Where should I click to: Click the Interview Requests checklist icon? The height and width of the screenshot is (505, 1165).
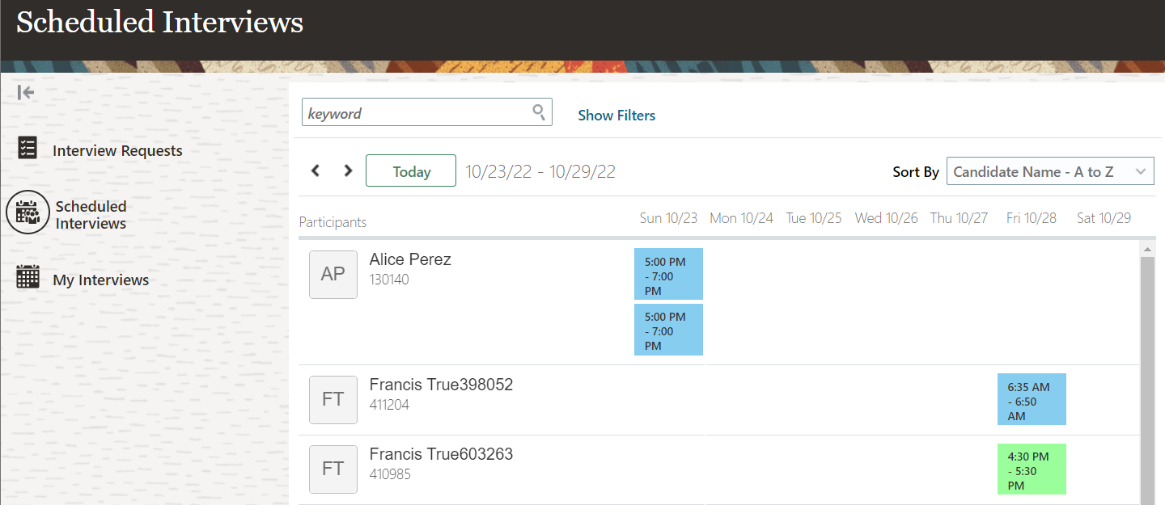coord(28,149)
